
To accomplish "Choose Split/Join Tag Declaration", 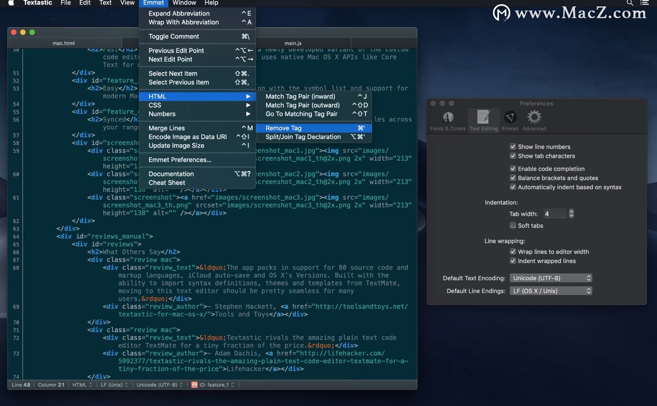I will (x=314, y=137).
